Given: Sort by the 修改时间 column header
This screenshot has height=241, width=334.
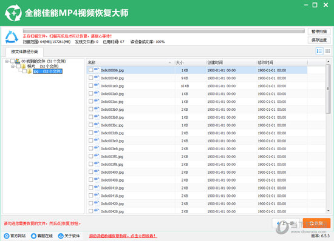Looking at the screenshot, I should coord(282,62).
